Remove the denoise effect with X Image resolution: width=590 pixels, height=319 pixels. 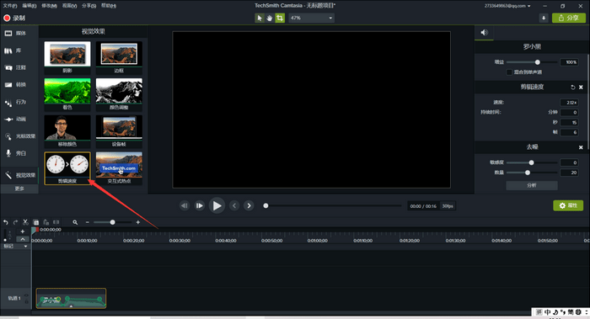581,147
